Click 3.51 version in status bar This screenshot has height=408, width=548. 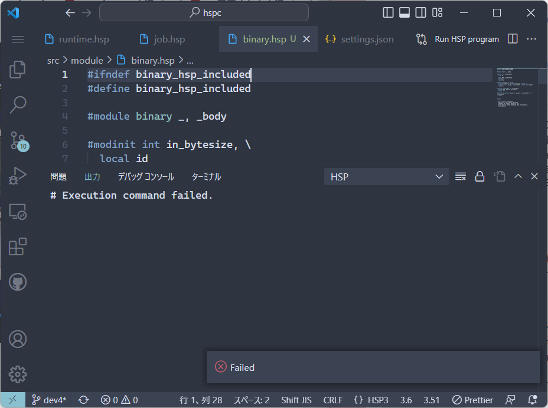[431, 400]
